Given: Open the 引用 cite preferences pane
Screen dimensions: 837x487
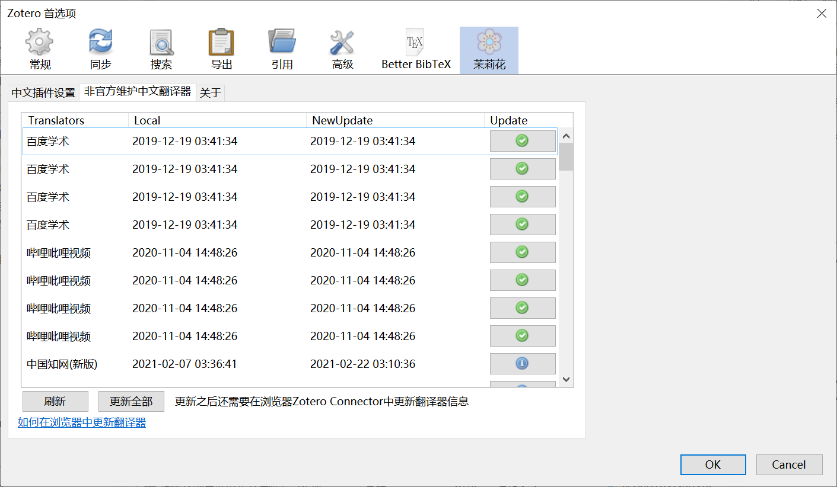Looking at the screenshot, I should click(x=282, y=50).
